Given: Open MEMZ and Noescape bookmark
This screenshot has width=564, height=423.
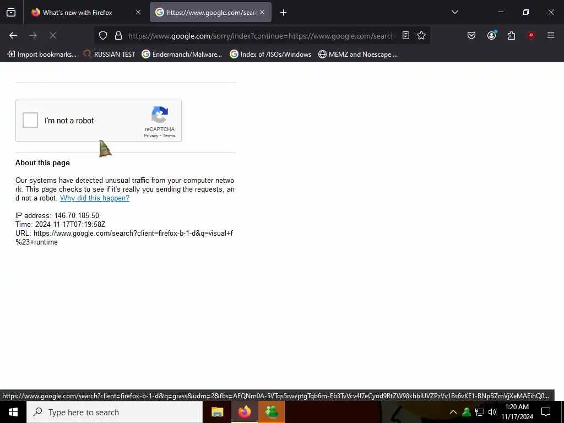Looking at the screenshot, I should coord(358,55).
